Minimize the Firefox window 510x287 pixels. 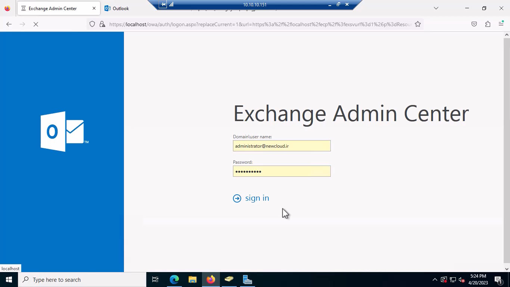(x=467, y=8)
